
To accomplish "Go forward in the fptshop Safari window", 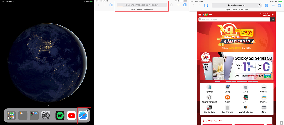I will [x=200, y=5].
